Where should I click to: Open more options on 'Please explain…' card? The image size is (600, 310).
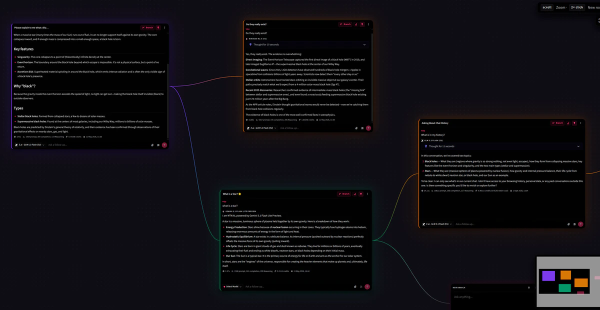164,27
